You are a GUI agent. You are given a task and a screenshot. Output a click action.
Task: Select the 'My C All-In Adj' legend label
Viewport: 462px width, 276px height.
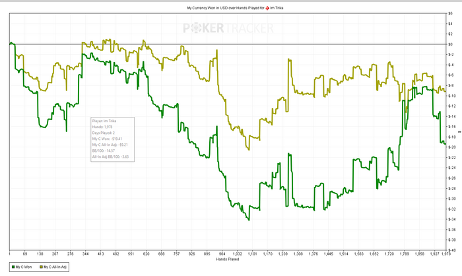pyautogui.click(x=55, y=267)
